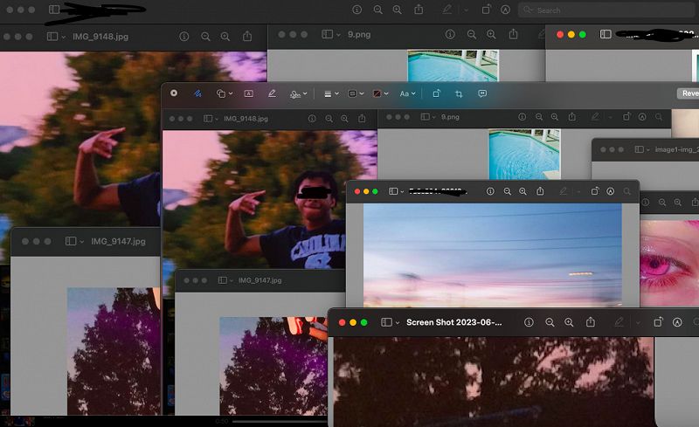Click the Rotate icon in markup toolbar
Image resolution: width=699 pixels, height=427 pixels.
coord(436,93)
